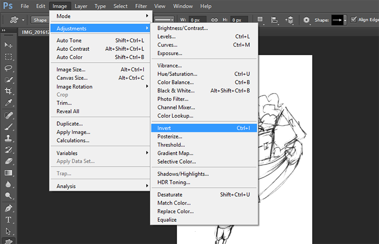
Task: Open the tool preset picker arrow
Action: coord(23,20)
